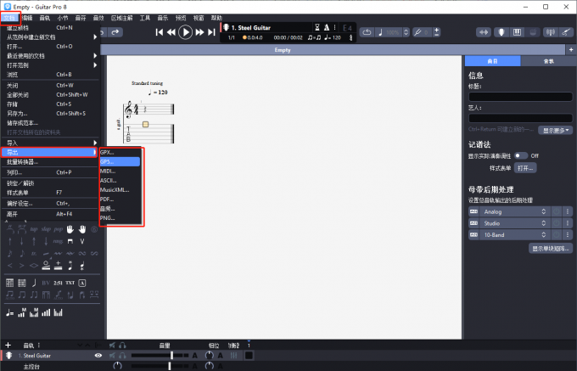
Task: Toggle visibility eye of Steel Guitar track
Action: [98, 356]
